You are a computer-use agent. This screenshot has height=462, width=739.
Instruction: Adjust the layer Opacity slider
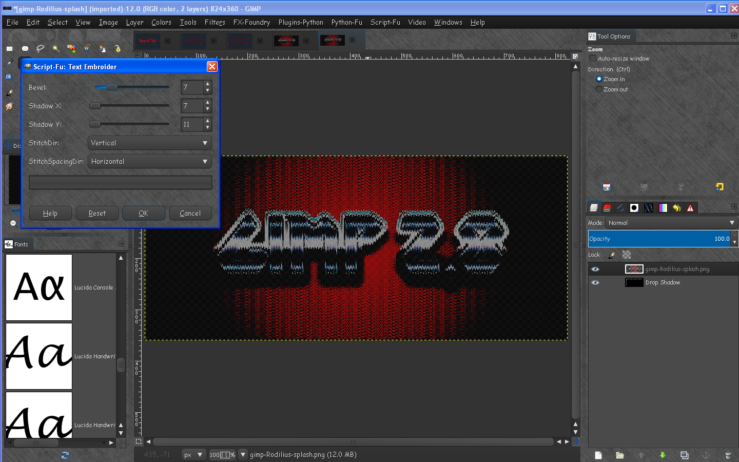pos(659,239)
